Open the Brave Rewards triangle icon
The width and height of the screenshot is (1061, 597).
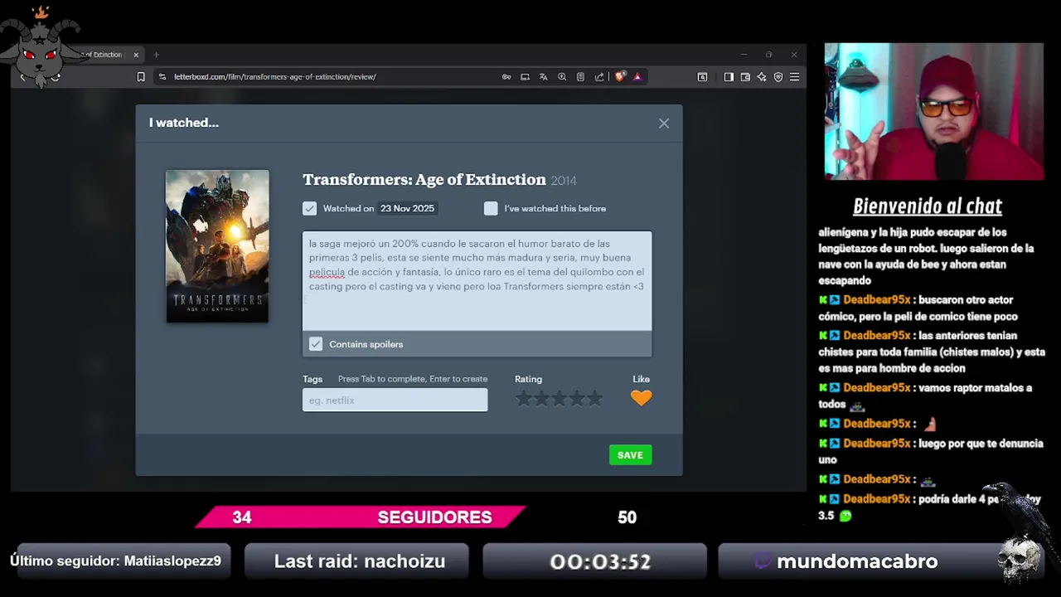[637, 77]
